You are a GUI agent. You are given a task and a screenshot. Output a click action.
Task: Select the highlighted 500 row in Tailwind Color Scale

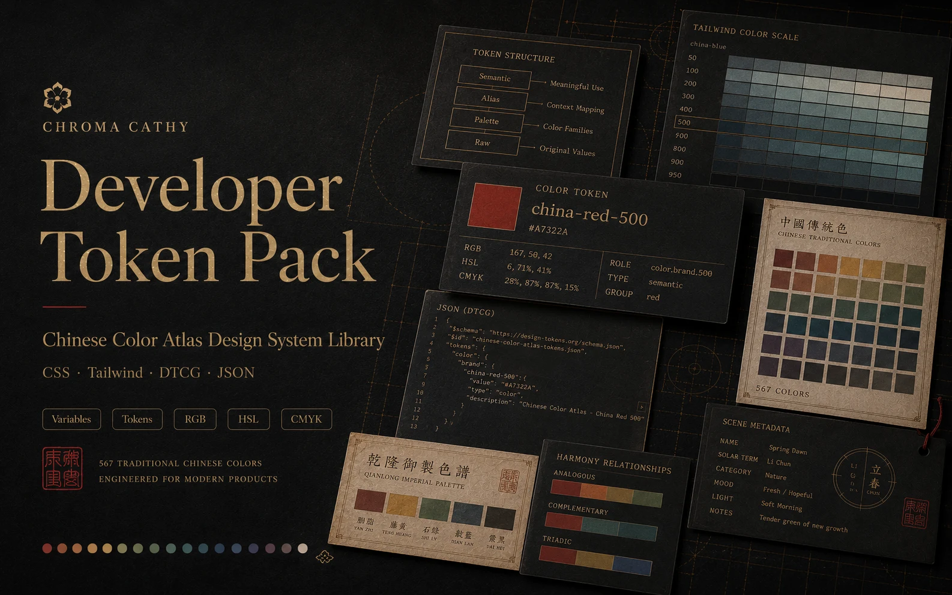pos(801,135)
